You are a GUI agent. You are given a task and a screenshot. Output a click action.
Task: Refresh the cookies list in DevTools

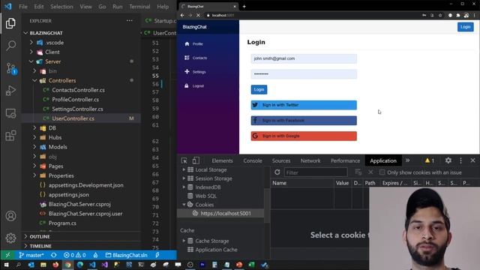277,172
